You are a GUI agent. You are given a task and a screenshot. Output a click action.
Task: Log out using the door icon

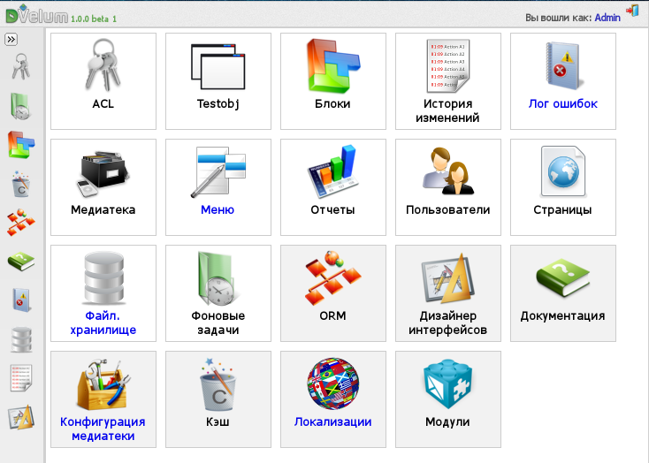coord(632,11)
